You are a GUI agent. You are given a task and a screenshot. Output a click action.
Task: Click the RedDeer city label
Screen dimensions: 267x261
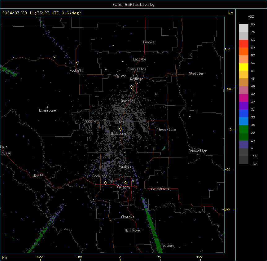[x=136, y=79]
